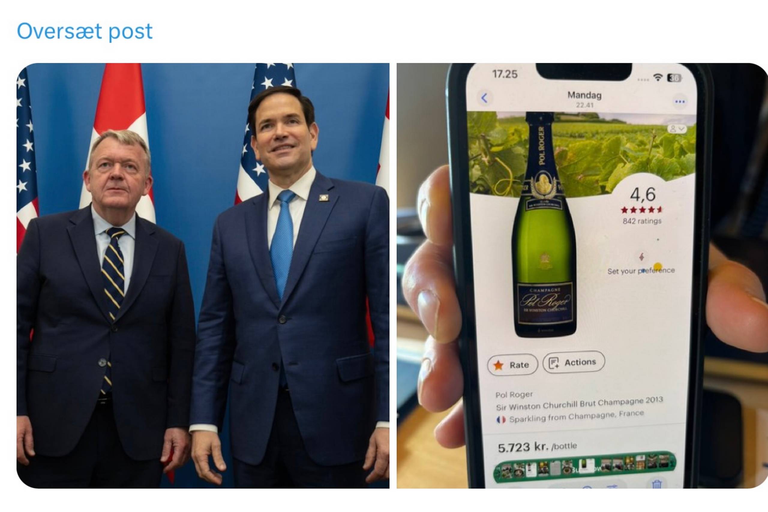Screen dimensions: 768x512
Task: Click the Oversæt post translate link
Action: [x=85, y=32]
